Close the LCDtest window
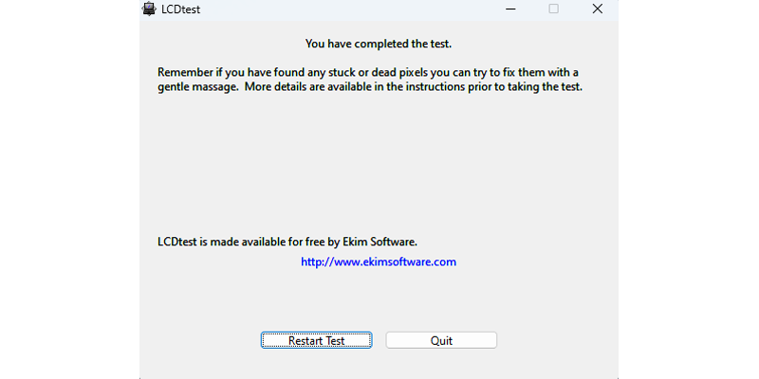This screenshot has width=759, height=379. point(597,9)
